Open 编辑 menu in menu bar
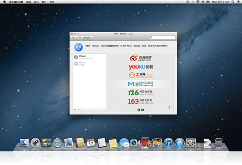This screenshot has height=165, width=242. 28,2
